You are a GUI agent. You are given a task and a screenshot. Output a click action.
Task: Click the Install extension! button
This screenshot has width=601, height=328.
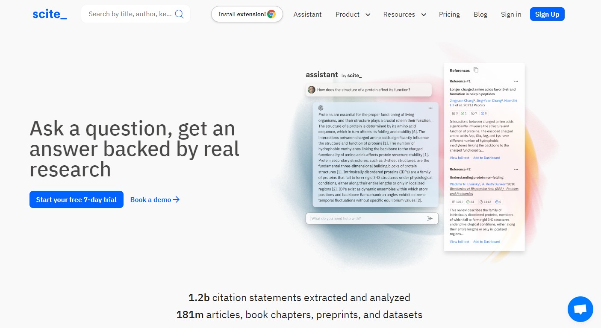coord(247,14)
